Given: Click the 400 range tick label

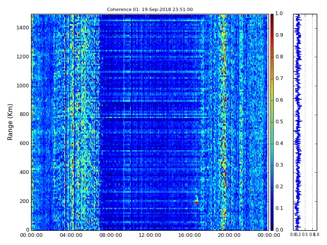Looking at the screenshot, I should tap(24, 172).
